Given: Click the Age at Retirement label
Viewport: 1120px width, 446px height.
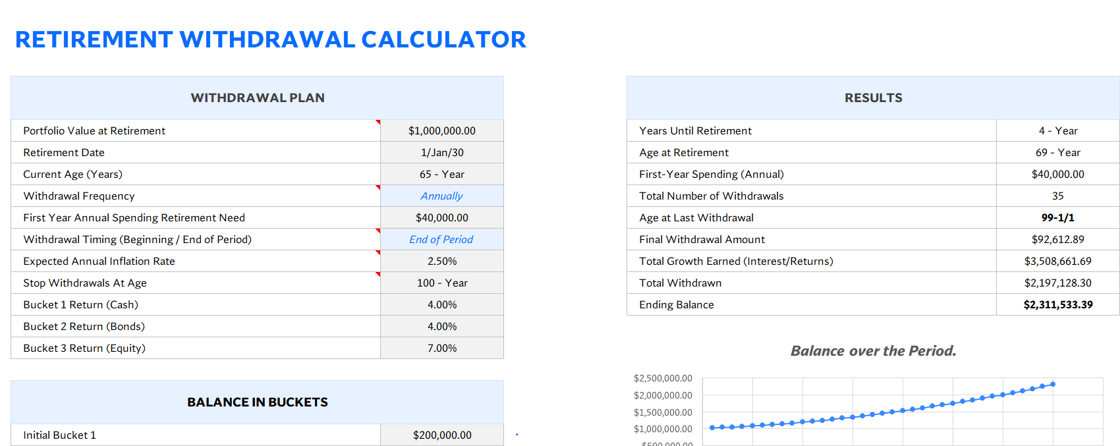Looking at the screenshot, I should [x=684, y=152].
